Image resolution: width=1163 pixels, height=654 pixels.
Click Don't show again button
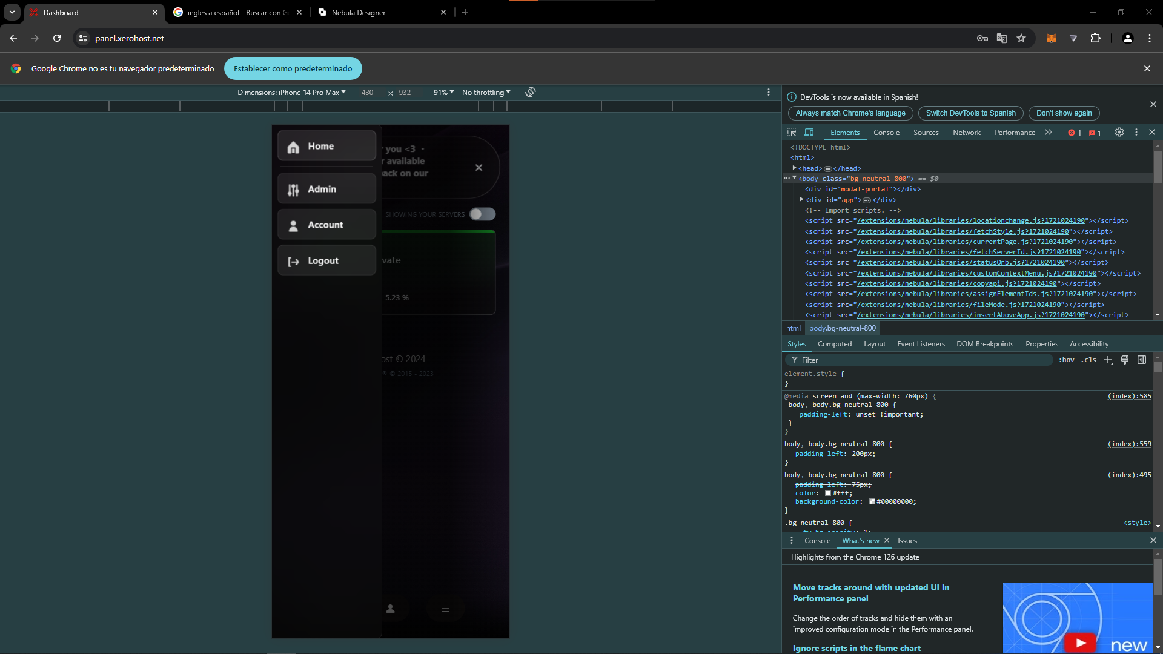1064,113
